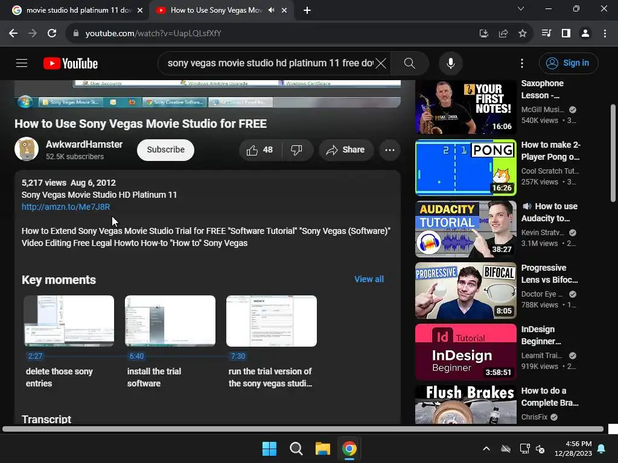The height and width of the screenshot is (463, 618).
Task: Open File Explorer from the taskbar
Action: click(x=322, y=449)
